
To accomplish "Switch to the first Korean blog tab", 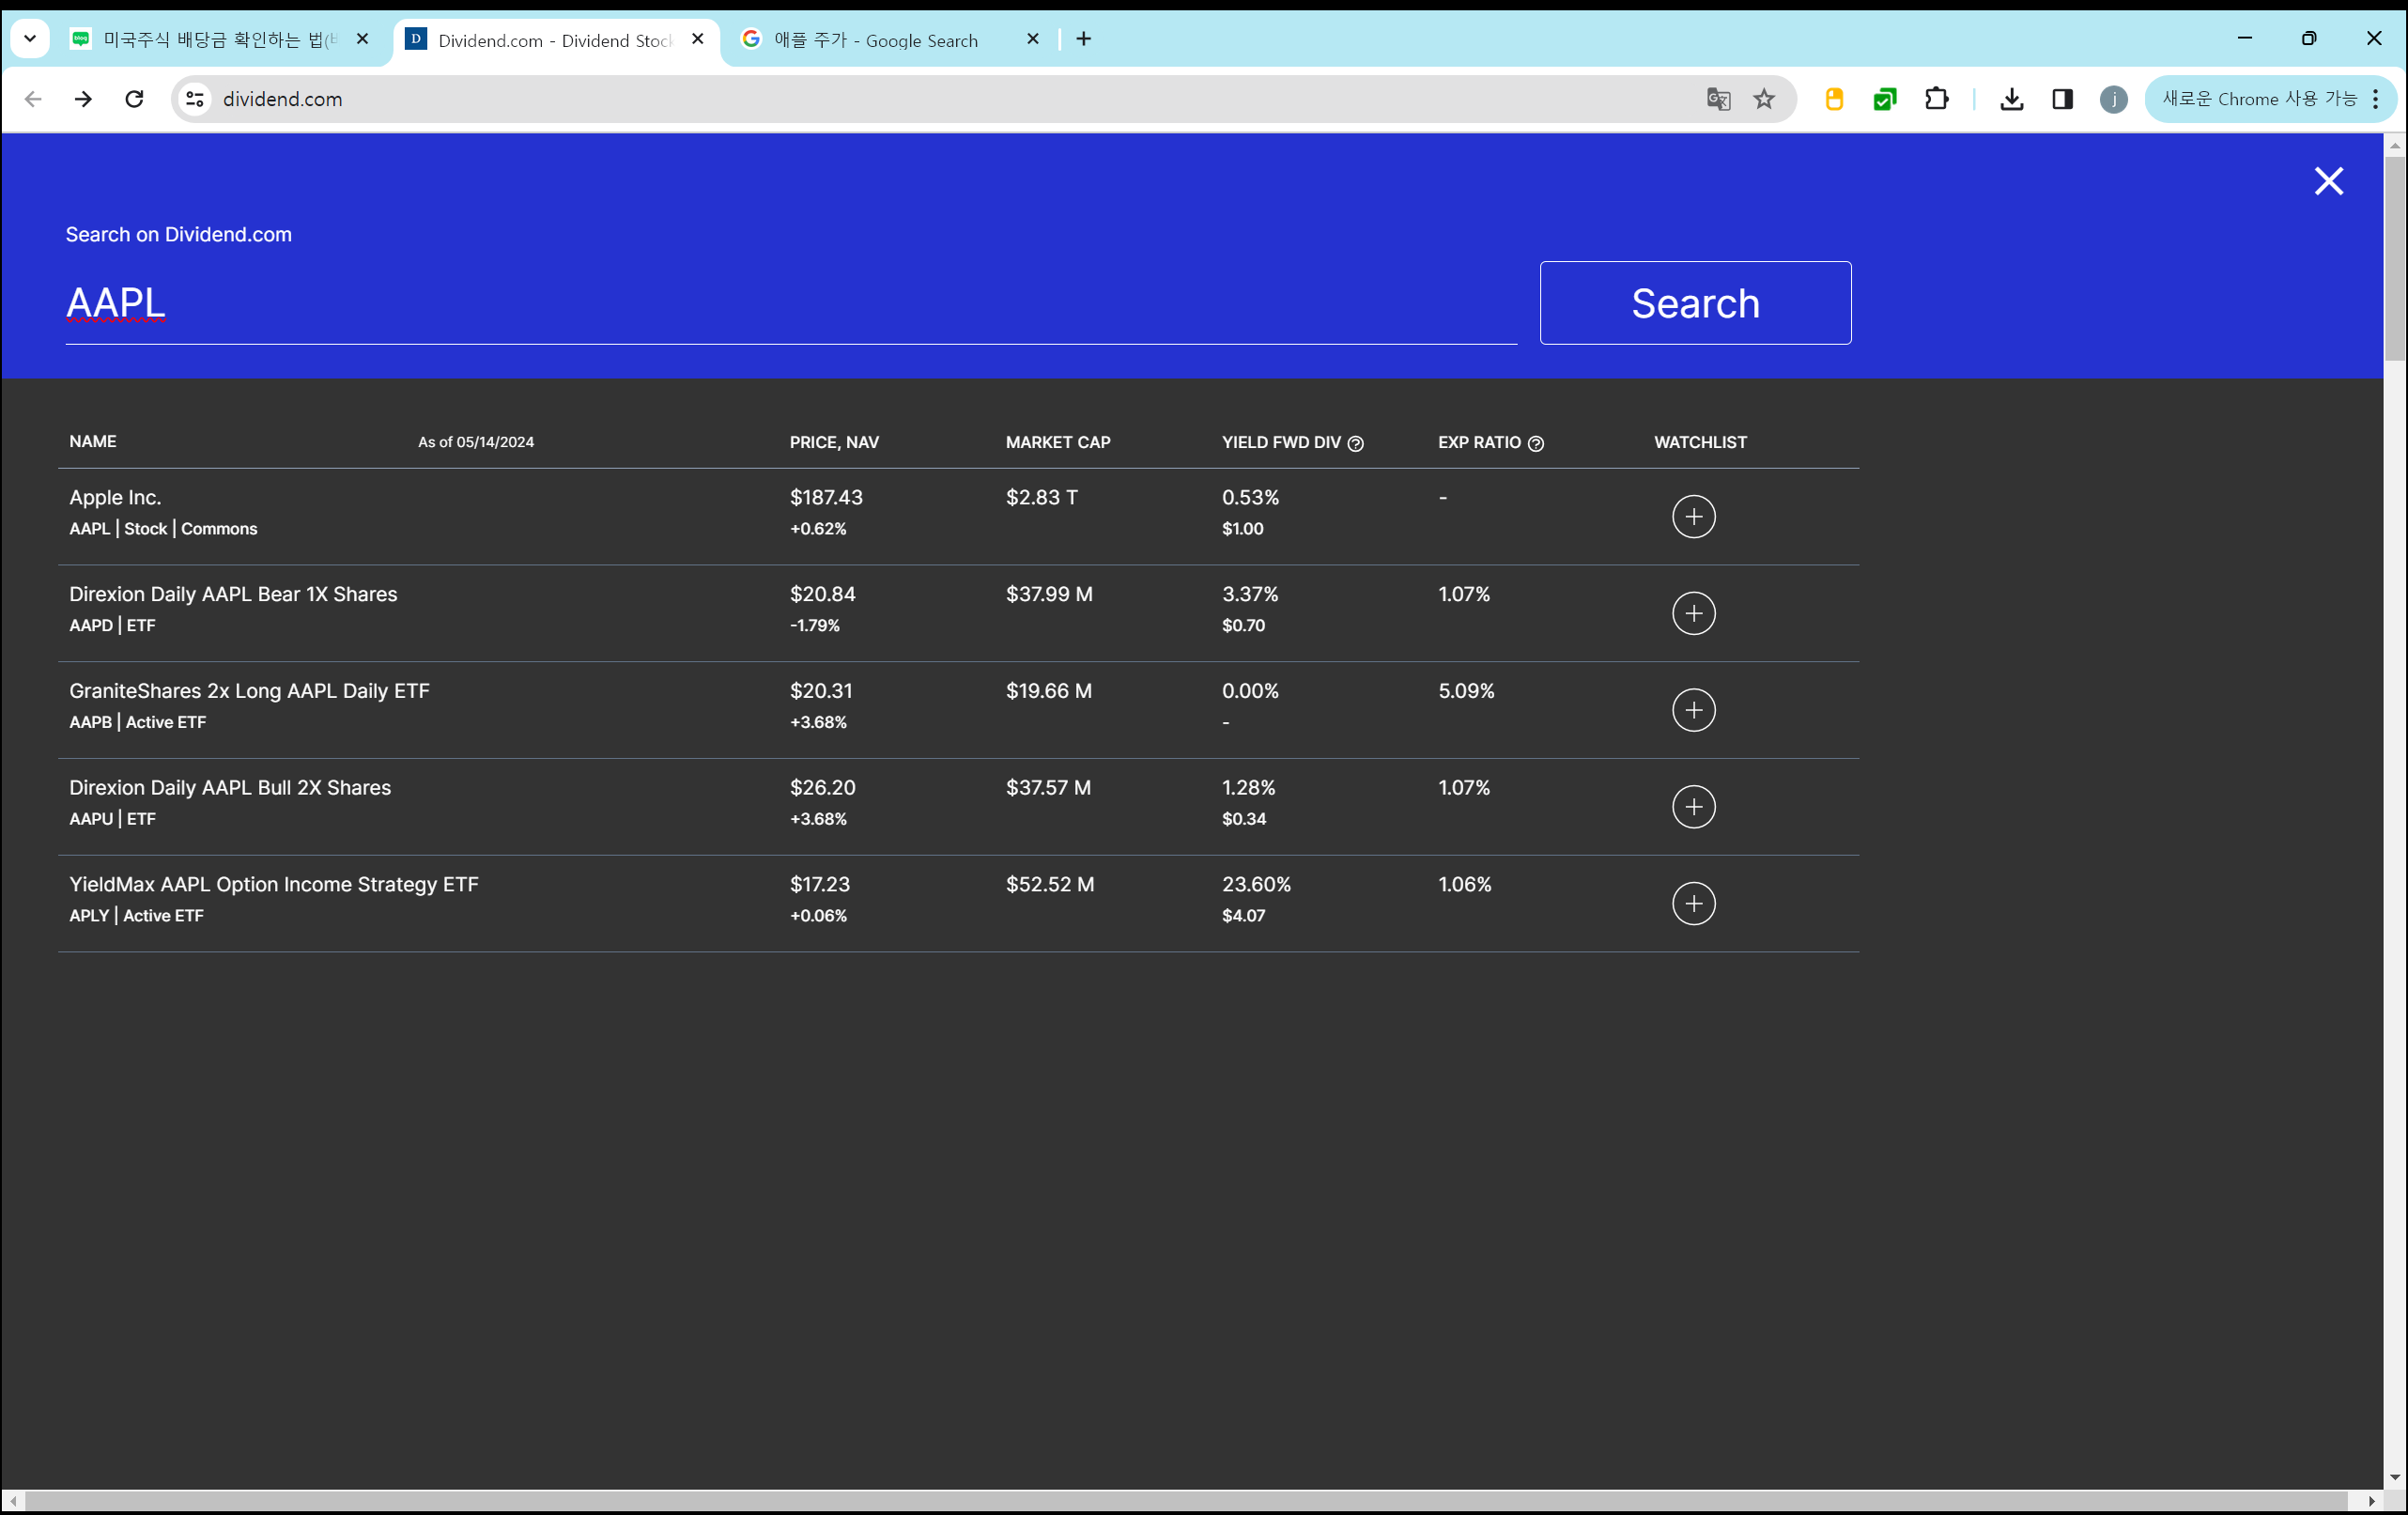I will pos(210,40).
